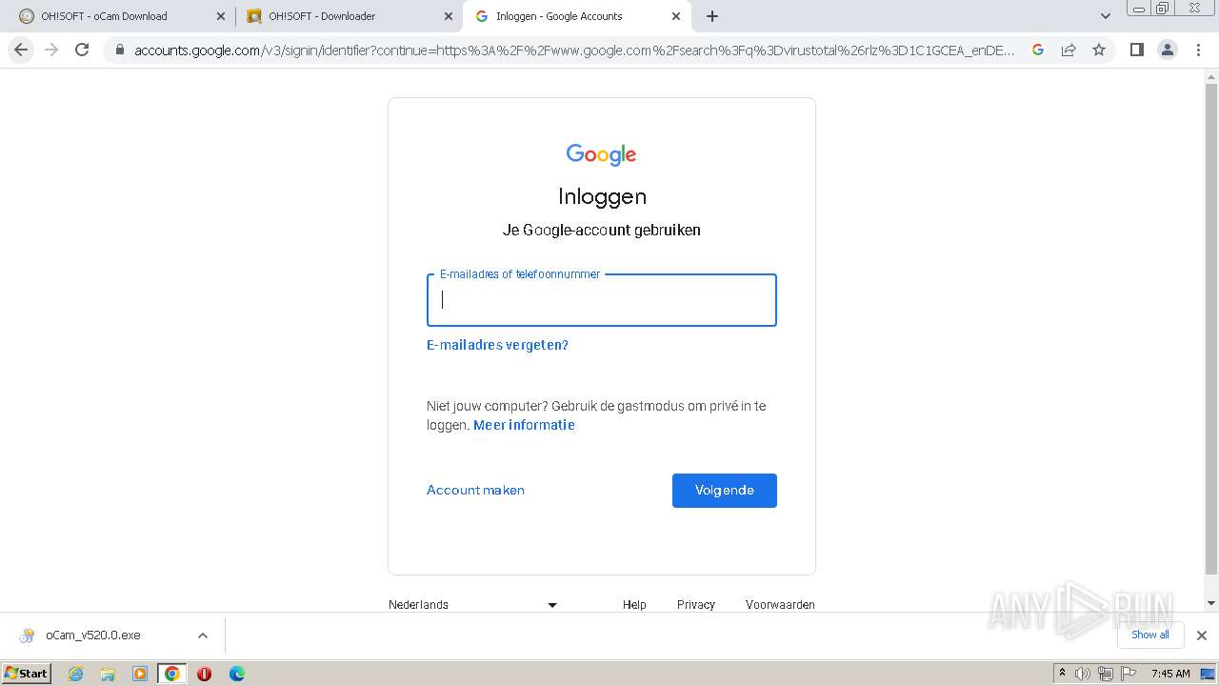Open the 'E-mailadres vergeten?' link

[497, 345]
